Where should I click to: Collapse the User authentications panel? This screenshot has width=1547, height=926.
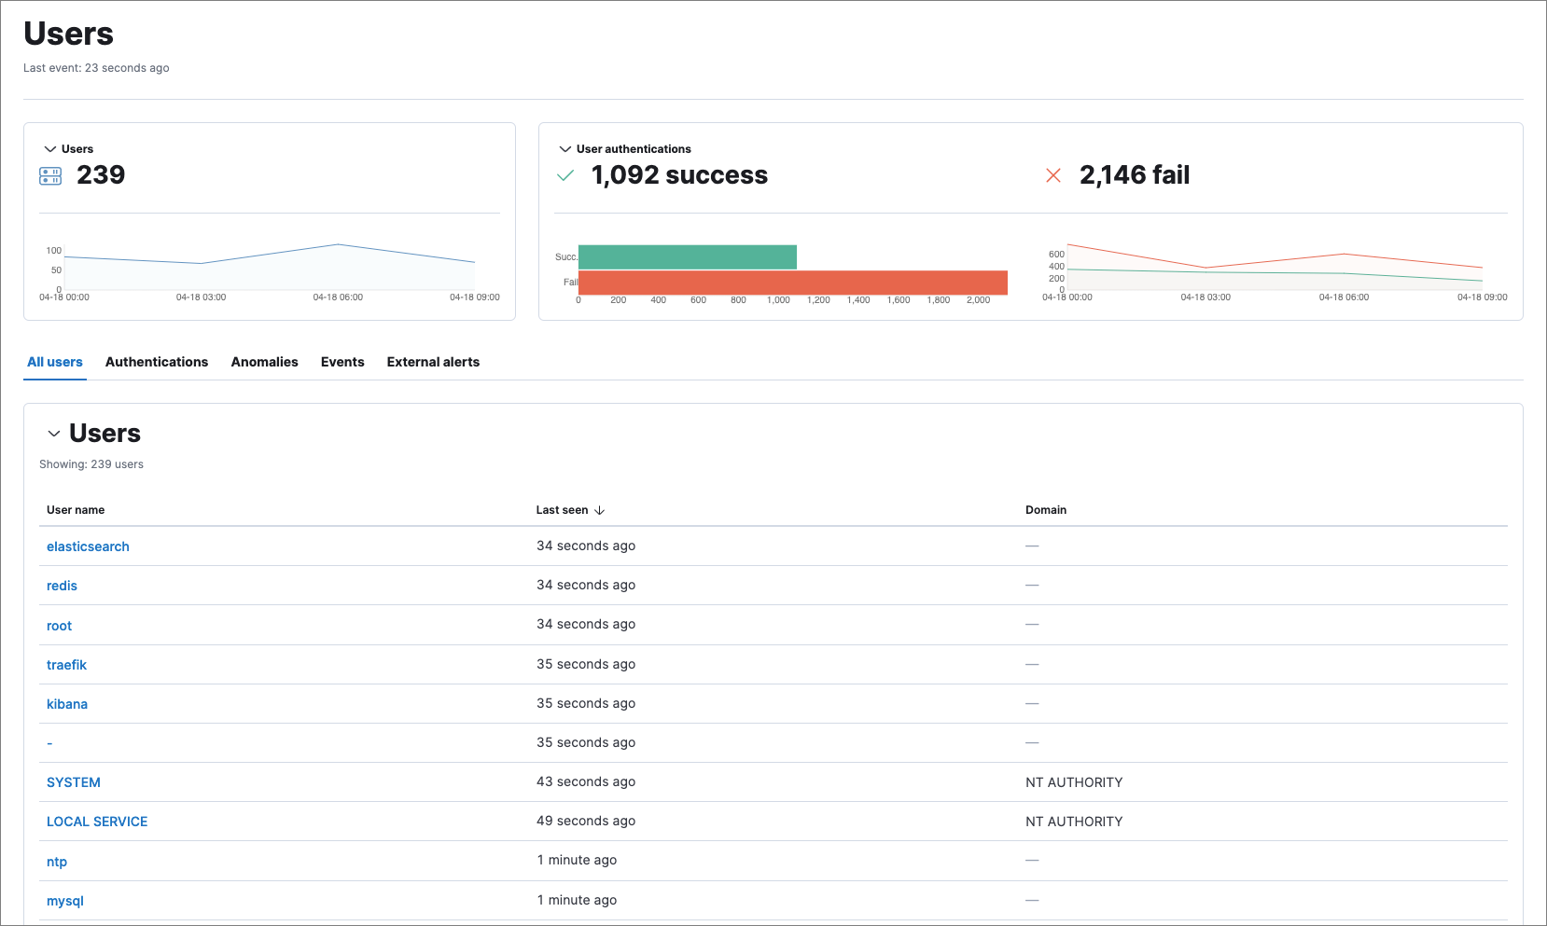pyautogui.click(x=564, y=148)
